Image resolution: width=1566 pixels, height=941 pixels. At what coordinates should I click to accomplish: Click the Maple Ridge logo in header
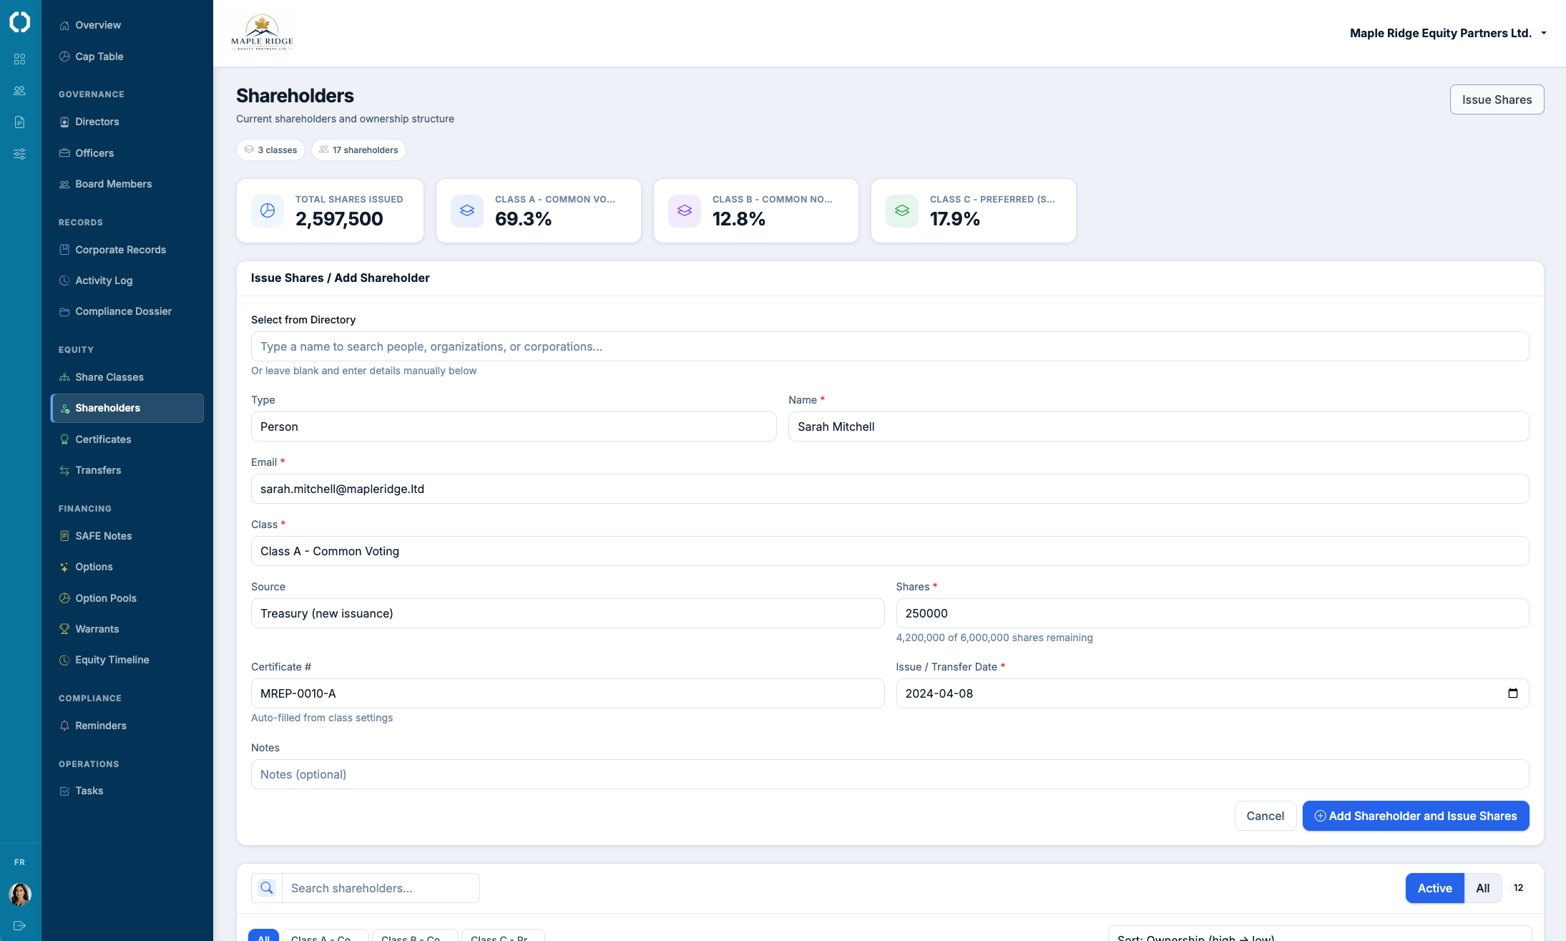262,33
